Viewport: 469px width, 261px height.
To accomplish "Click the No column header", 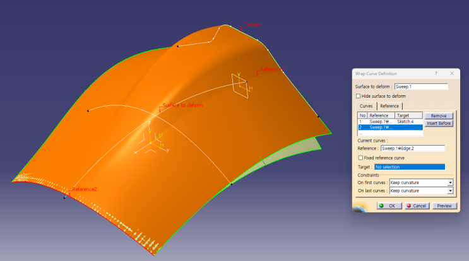I will coord(362,115).
